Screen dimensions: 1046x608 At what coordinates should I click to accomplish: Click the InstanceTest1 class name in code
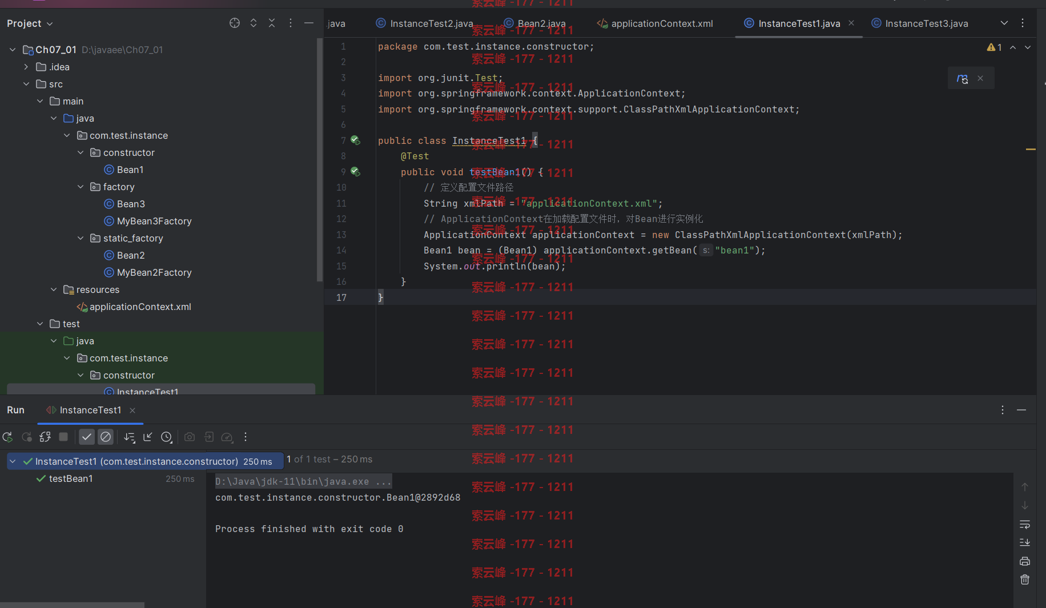(489, 140)
